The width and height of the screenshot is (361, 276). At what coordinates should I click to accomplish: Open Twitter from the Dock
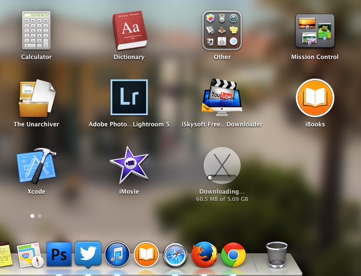[88, 255]
